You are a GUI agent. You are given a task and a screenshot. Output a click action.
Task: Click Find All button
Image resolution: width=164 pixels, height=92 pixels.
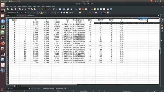pyautogui.click(x=38, y=89)
